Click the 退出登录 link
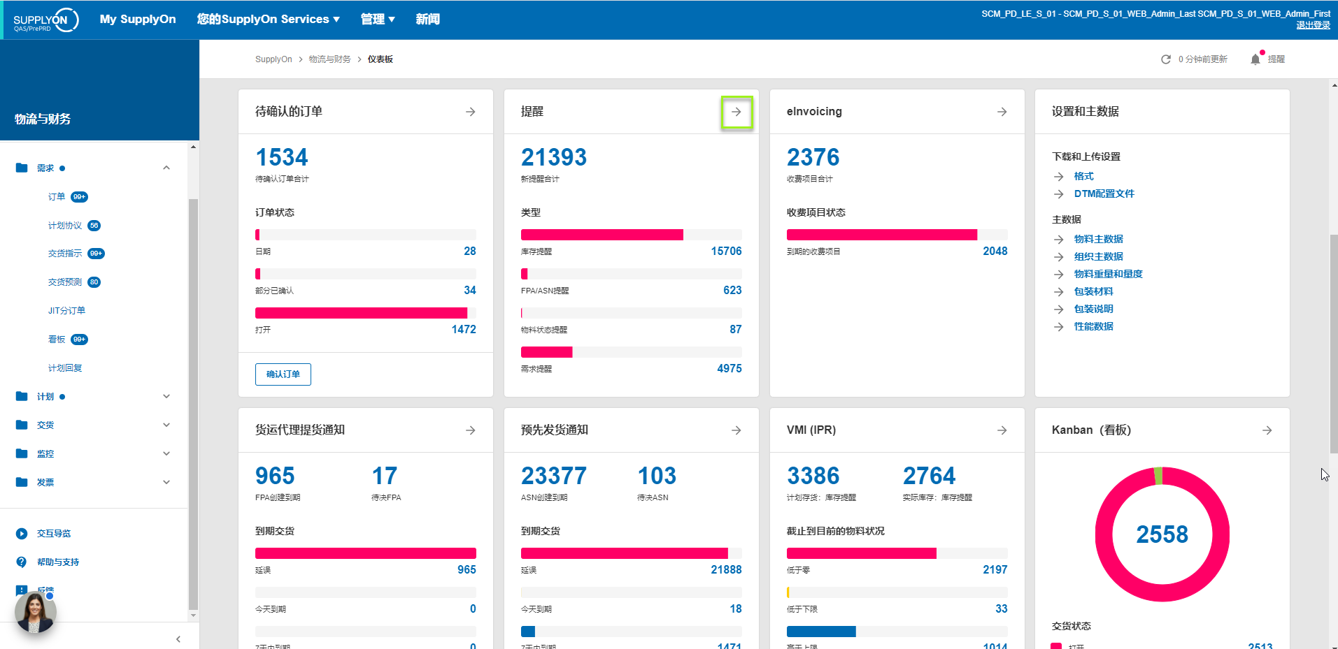The width and height of the screenshot is (1338, 649). click(1313, 25)
